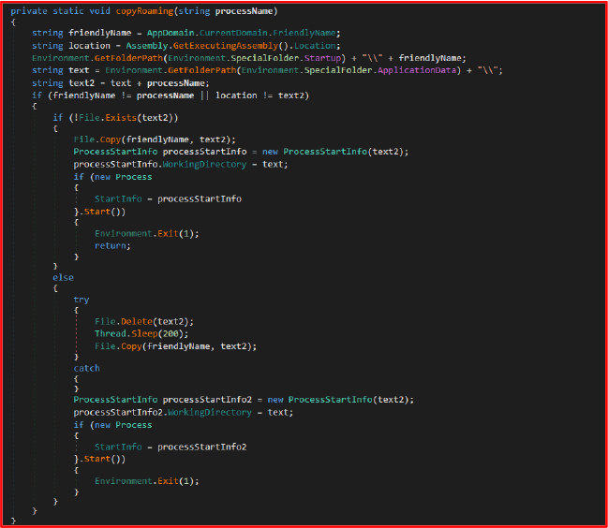Viewport: 608px width, 528px height.
Task: Click 'processStartInfo2.WorkingDirectory' assignment line
Action: point(184,412)
